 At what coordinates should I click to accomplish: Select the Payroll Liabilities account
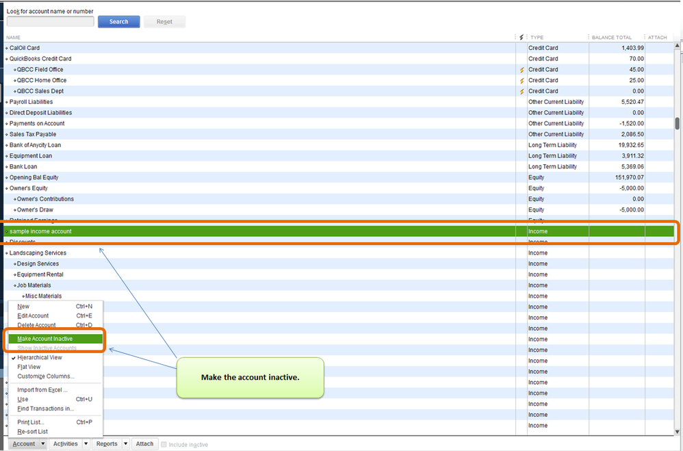tap(339, 102)
